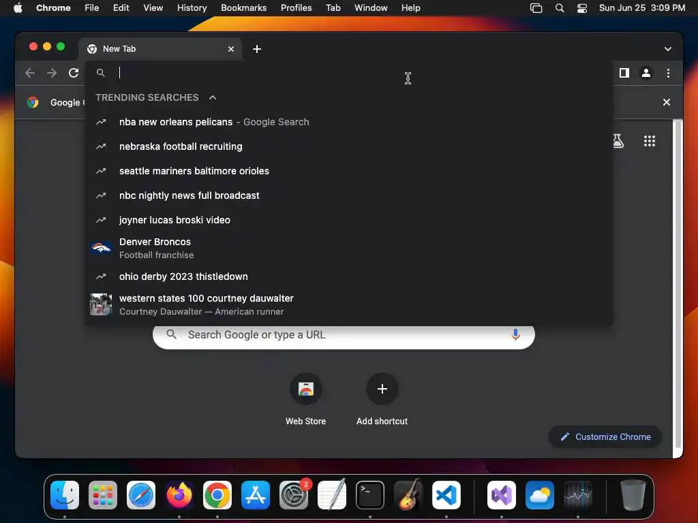Open the Edit menu

pyautogui.click(x=121, y=7)
